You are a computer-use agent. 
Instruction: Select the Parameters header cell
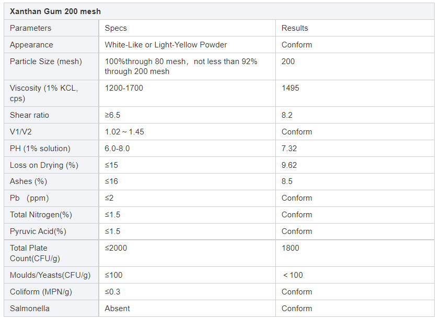30,28
